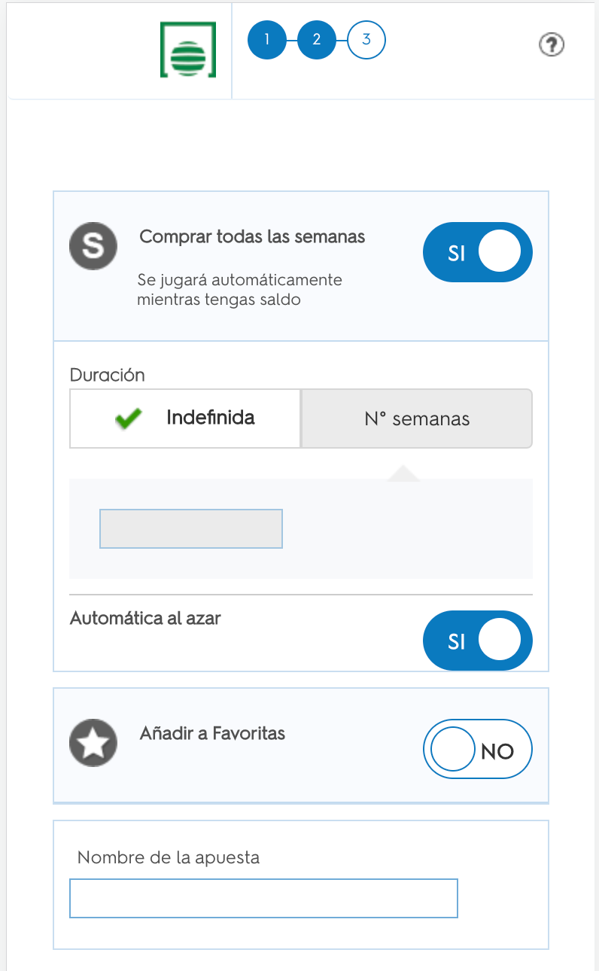The image size is (599, 971).
Task: Turn off the Automática al azar switch
Action: (478, 641)
